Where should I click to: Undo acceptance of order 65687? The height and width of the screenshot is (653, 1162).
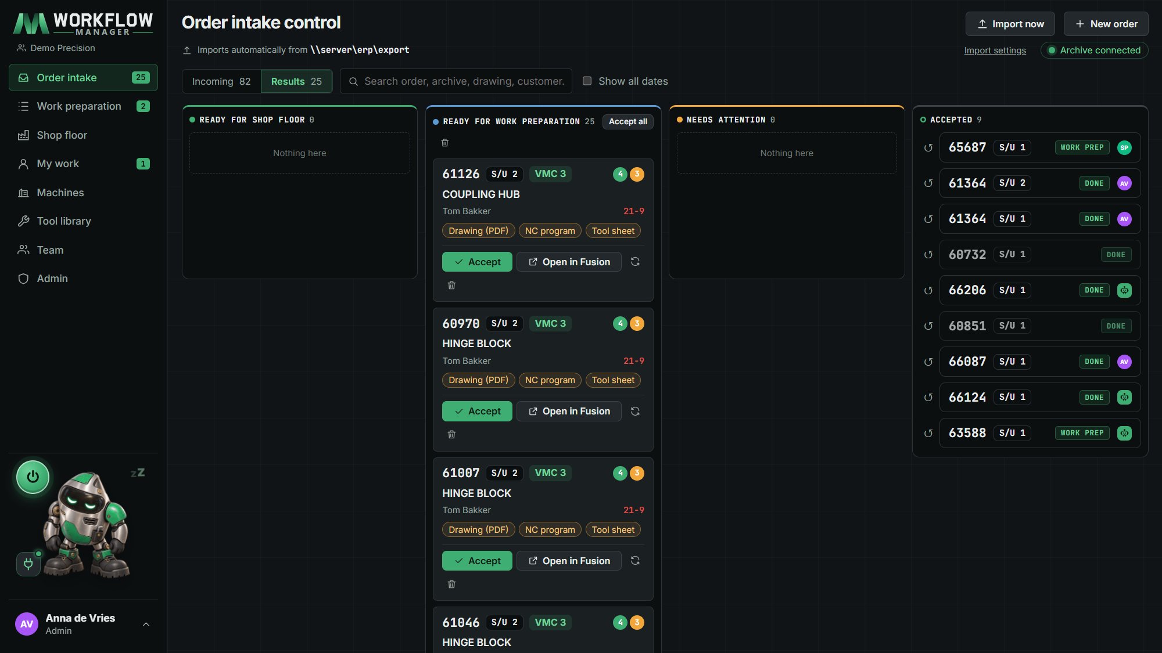tap(928, 147)
